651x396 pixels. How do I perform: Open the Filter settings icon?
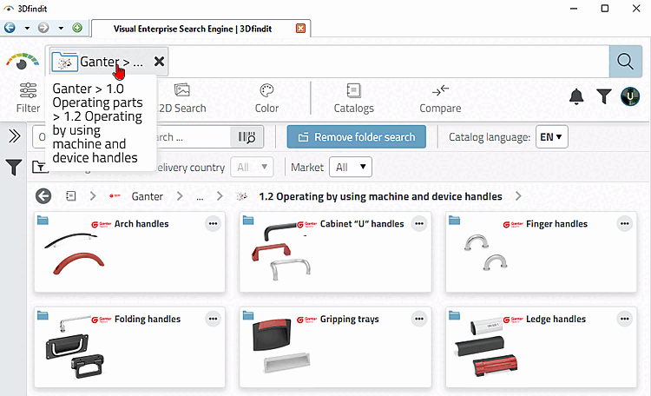click(x=28, y=97)
